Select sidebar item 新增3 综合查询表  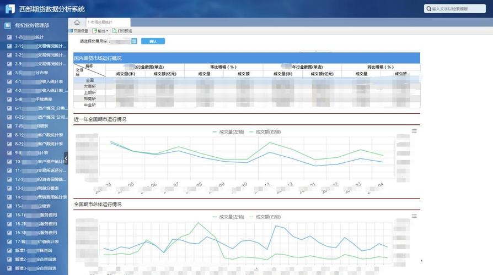pos(34,268)
